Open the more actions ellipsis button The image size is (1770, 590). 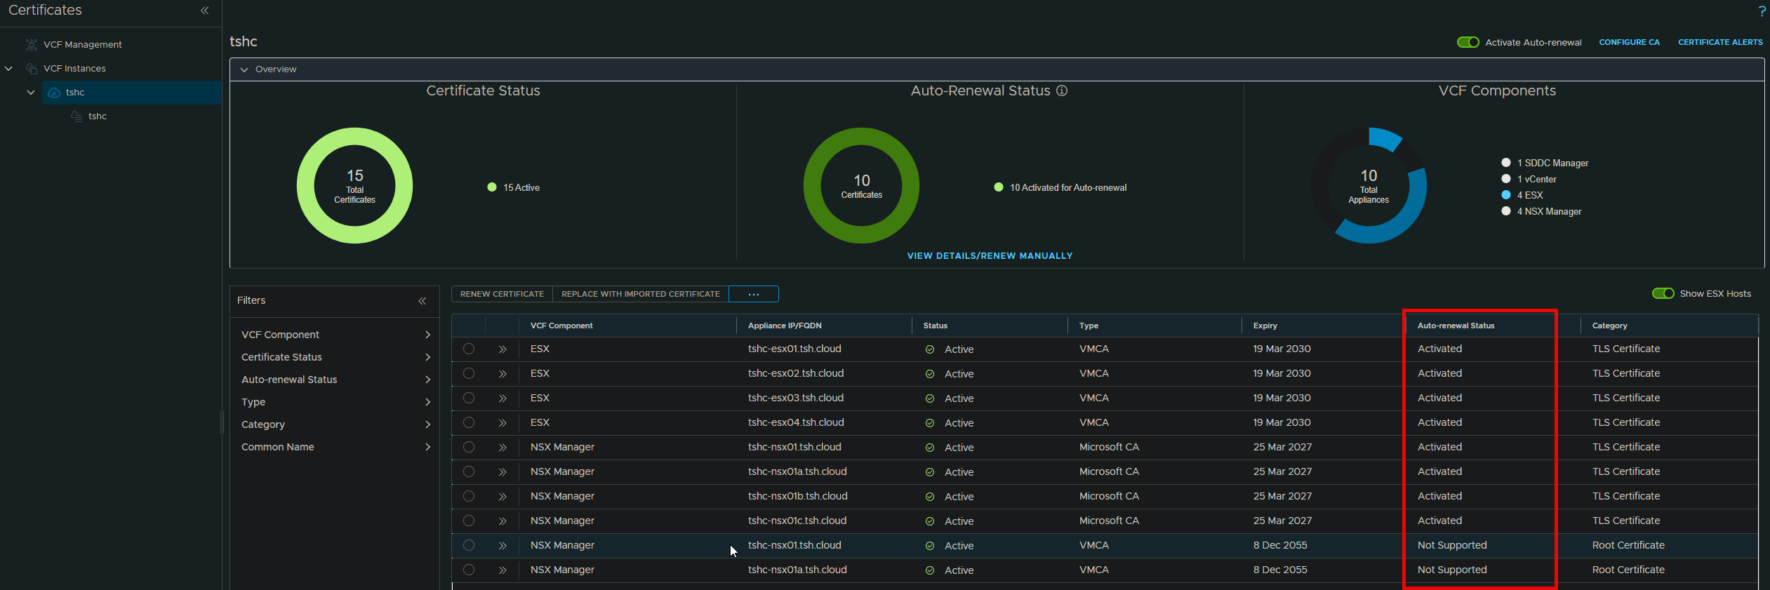(753, 295)
